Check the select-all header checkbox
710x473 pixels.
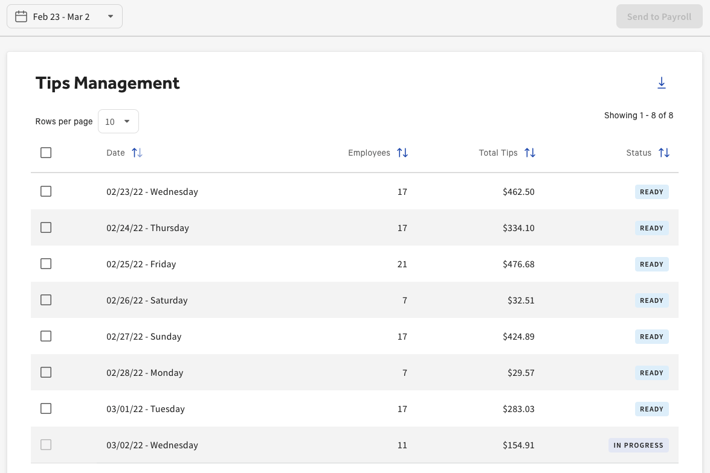coord(46,153)
